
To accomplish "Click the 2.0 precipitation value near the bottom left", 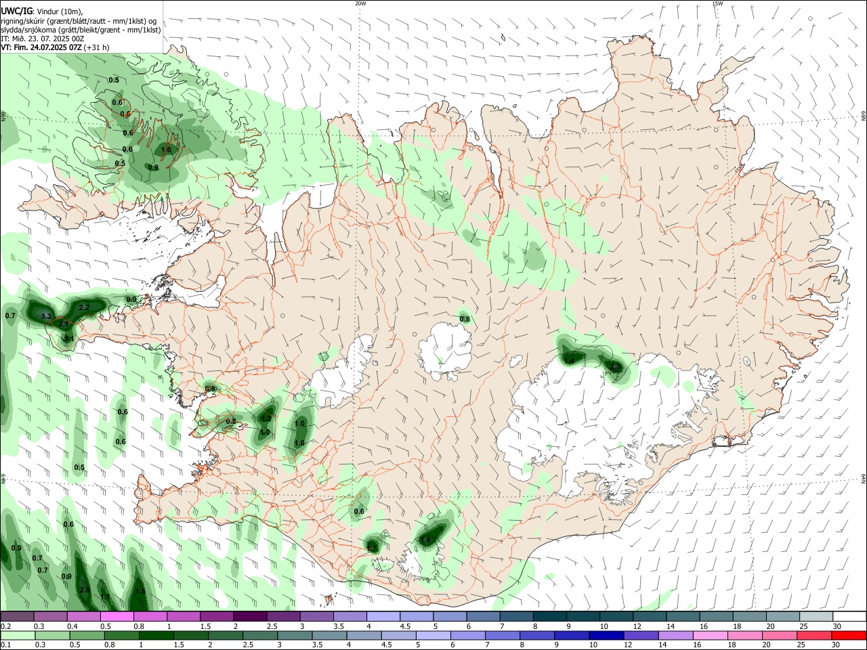I will click(85, 590).
